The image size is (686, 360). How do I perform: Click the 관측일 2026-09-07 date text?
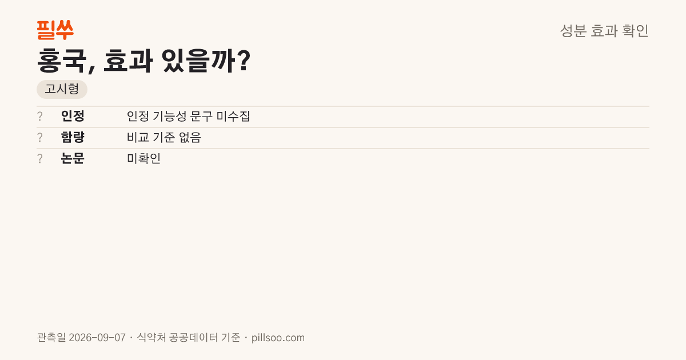81,338
